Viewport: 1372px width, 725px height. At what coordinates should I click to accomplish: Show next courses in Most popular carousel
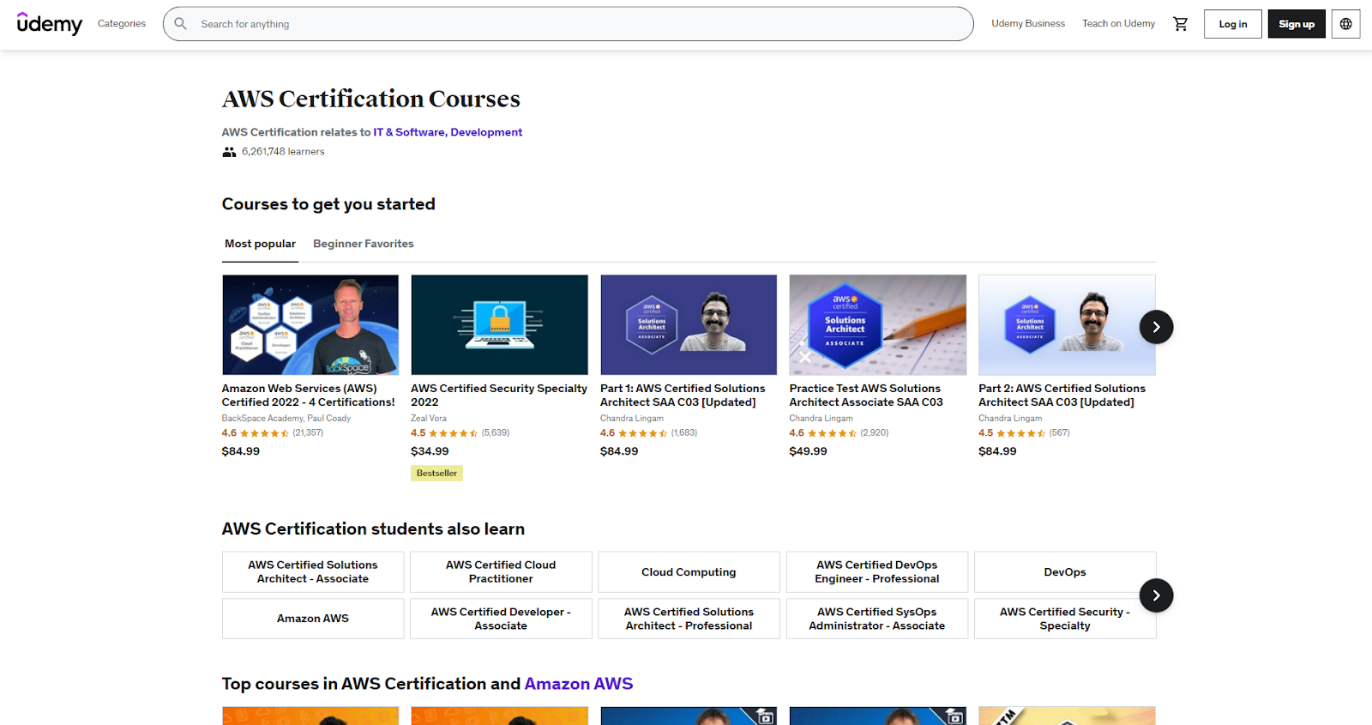tap(1156, 327)
